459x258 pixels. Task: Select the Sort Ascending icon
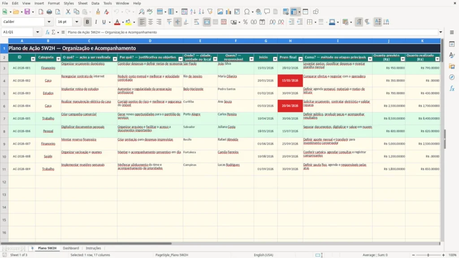[193, 12]
